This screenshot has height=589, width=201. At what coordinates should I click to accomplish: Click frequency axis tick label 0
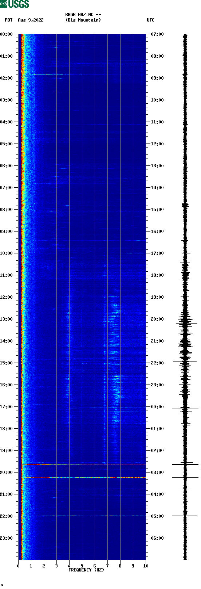pyautogui.click(x=18, y=566)
